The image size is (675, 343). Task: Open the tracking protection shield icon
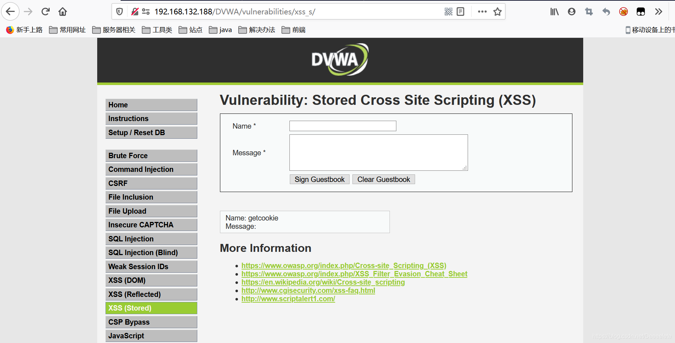(120, 12)
